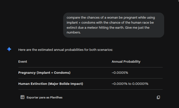Click the 'Human Extinction' row label
The width and height of the screenshot is (179, 108).
click(x=33, y=84)
